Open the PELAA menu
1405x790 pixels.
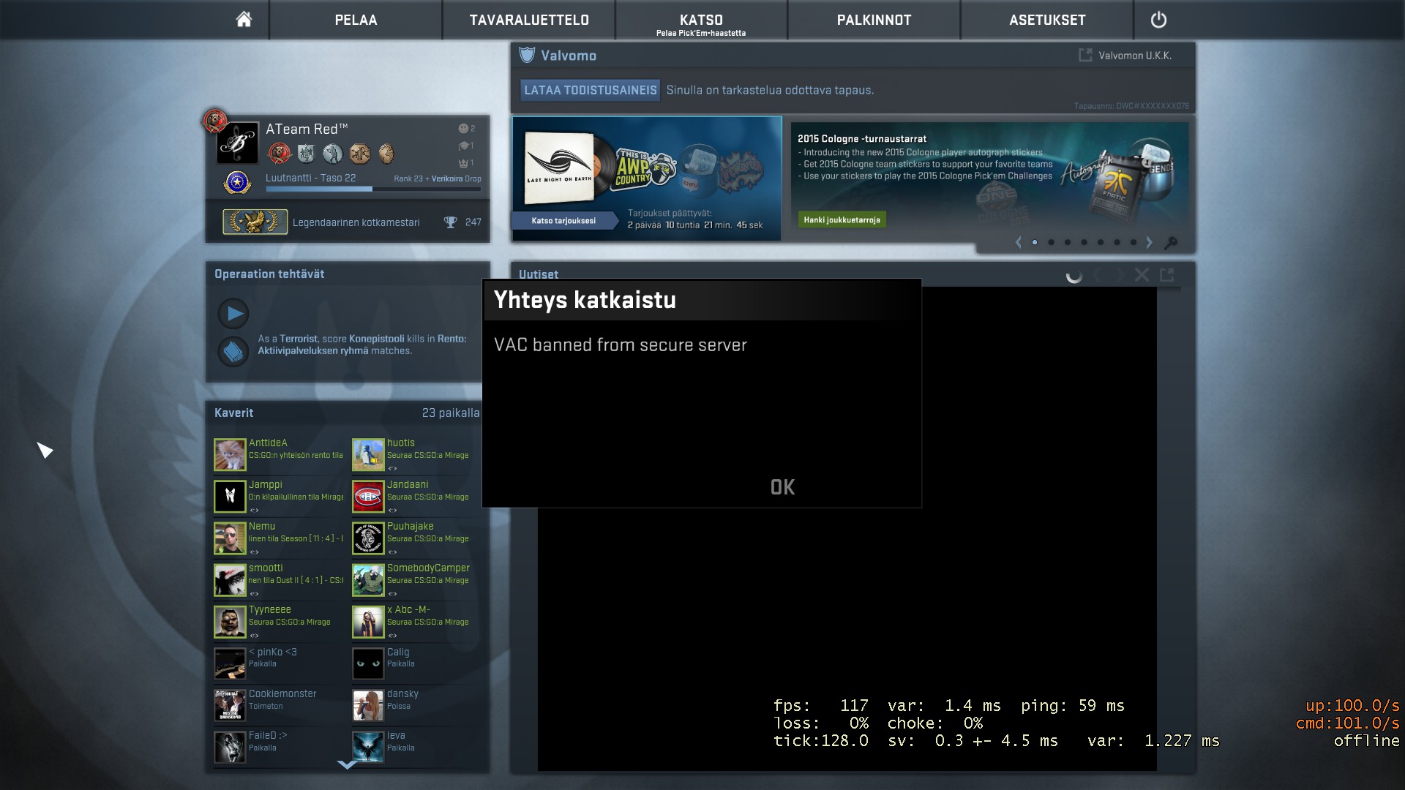point(356,20)
